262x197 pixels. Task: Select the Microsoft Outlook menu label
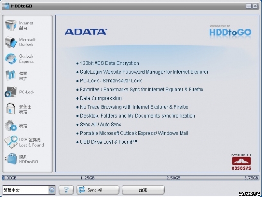(27, 42)
